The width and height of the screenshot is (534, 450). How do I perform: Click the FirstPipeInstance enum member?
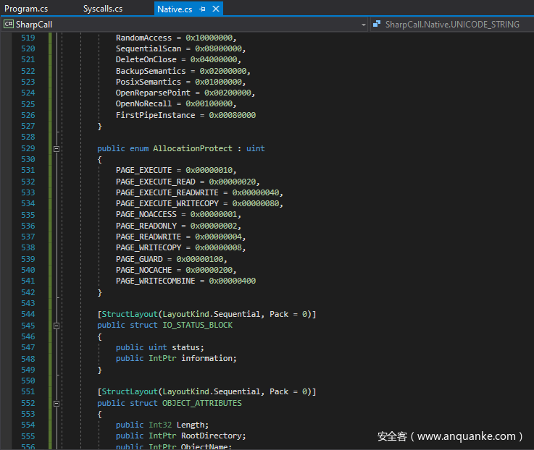pyautogui.click(x=155, y=115)
